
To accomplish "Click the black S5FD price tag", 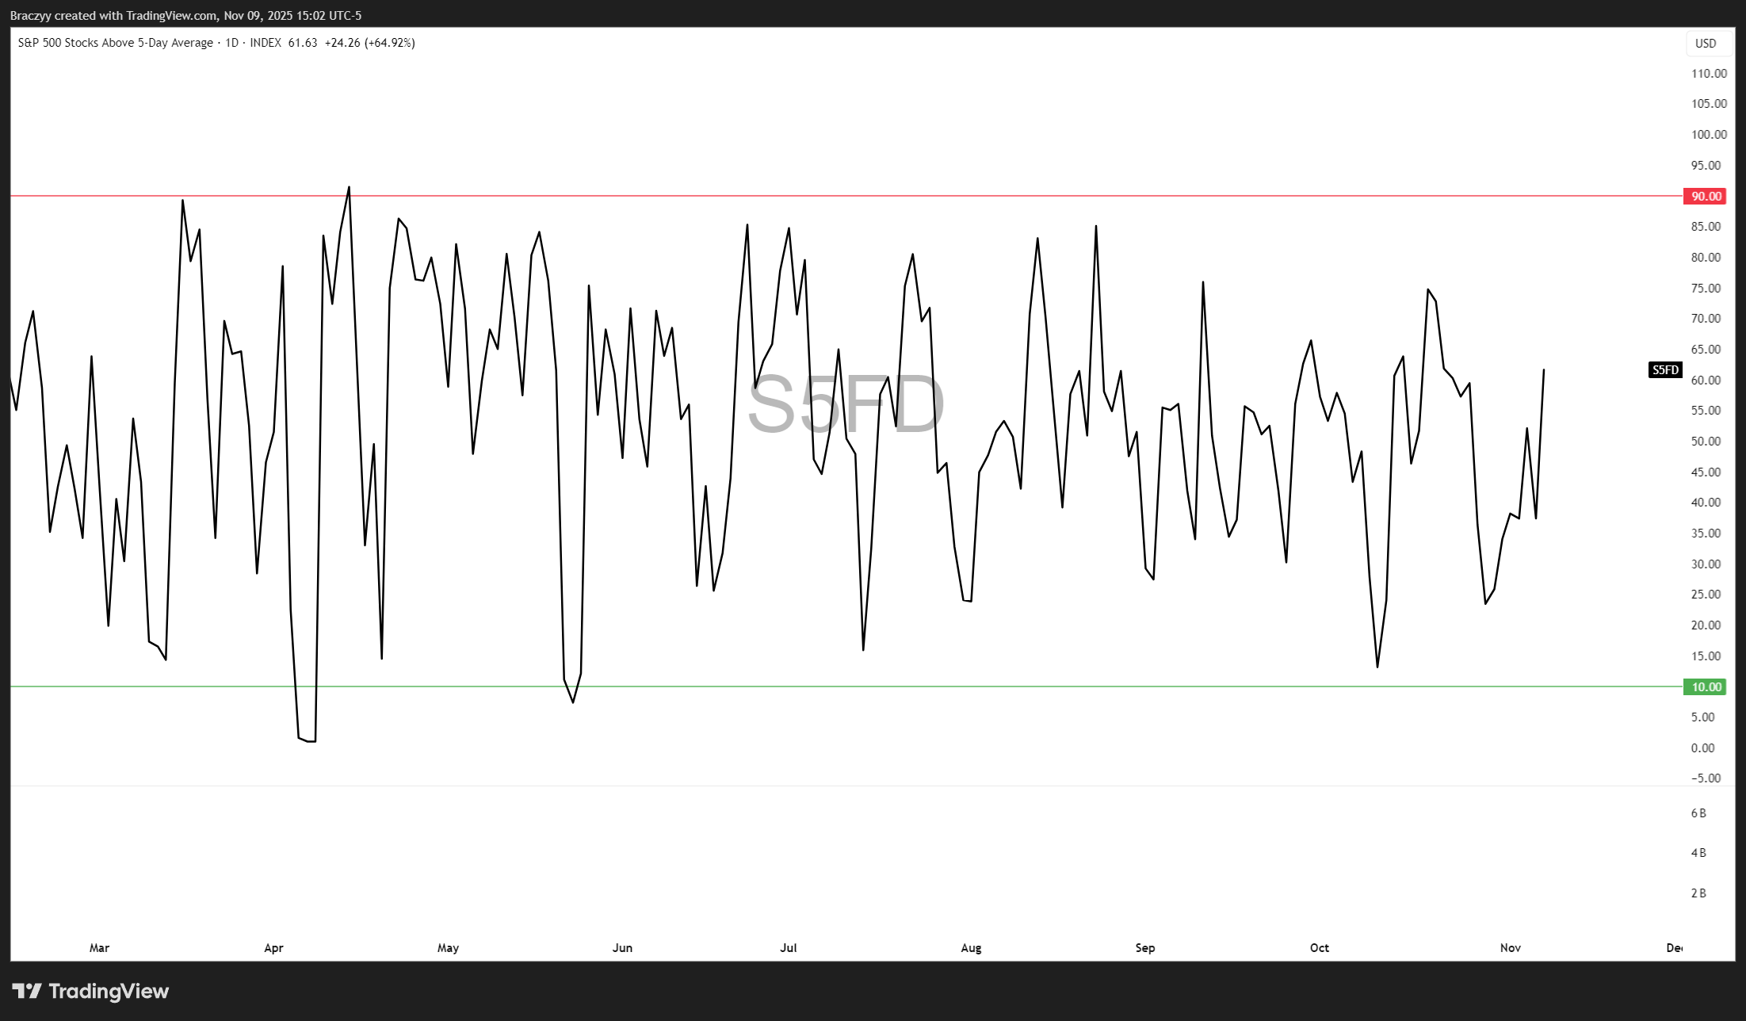I will (1664, 370).
